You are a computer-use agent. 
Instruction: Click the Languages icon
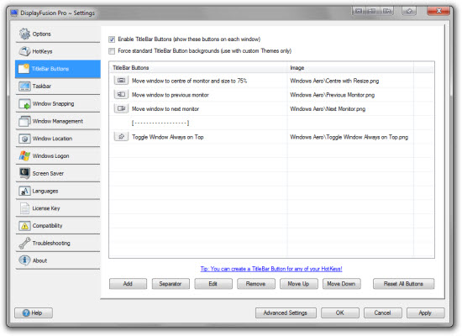point(24,191)
